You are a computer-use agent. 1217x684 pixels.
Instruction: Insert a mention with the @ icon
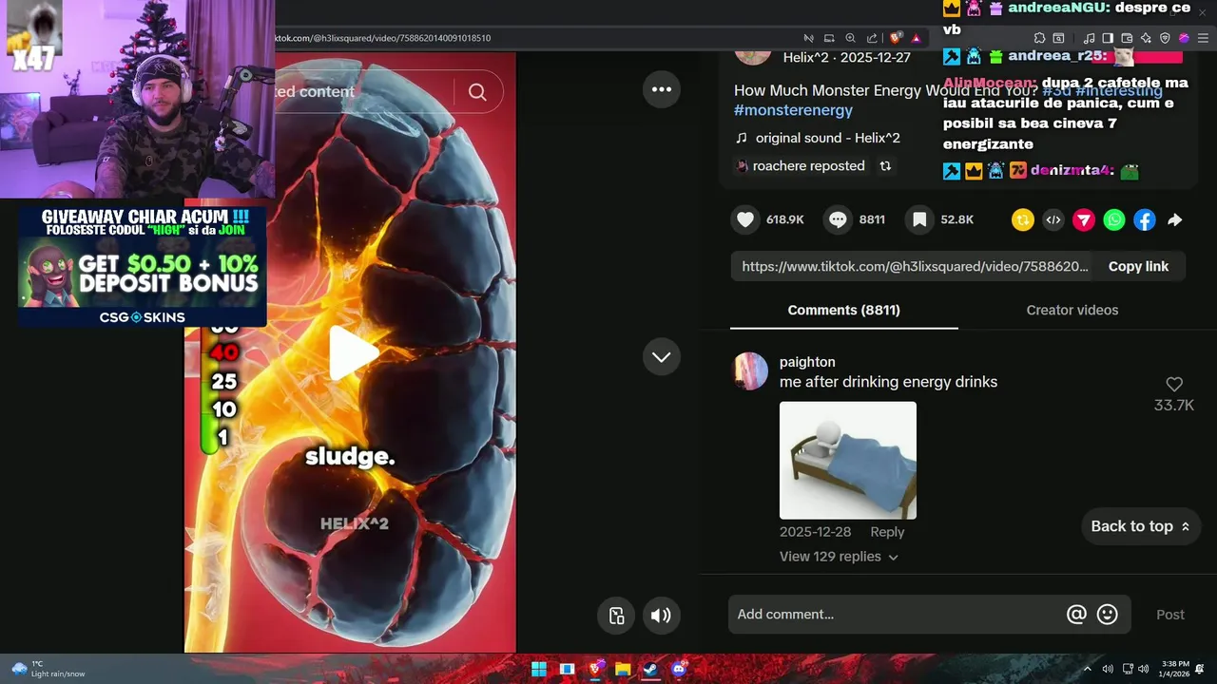click(x=1076, y=615)
